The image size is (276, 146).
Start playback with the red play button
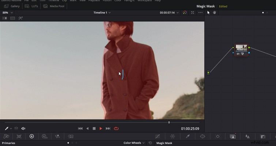point(101,128)
